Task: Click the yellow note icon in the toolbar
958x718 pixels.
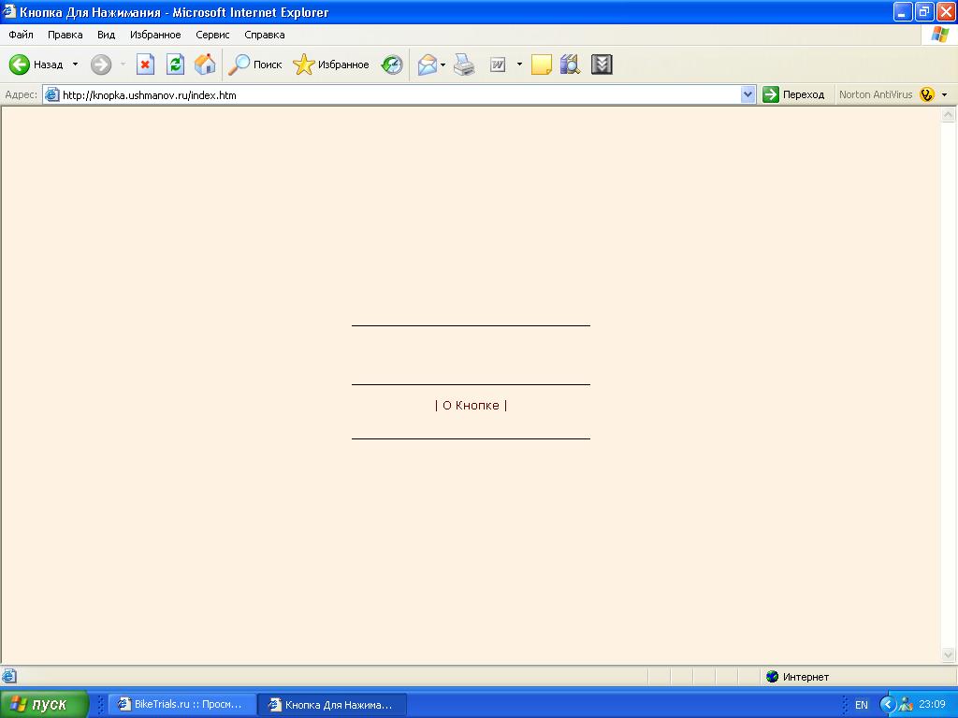Action: tap(541, 65)
